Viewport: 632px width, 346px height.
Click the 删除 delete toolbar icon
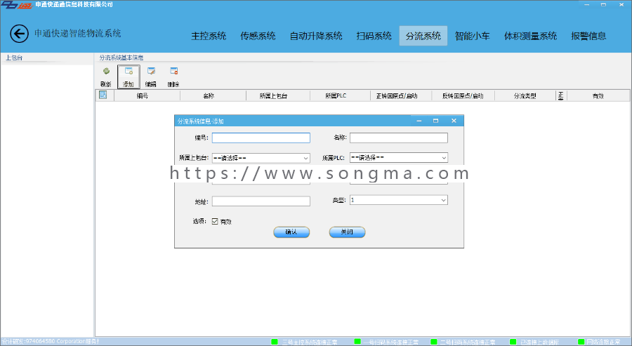click(173, 72)
